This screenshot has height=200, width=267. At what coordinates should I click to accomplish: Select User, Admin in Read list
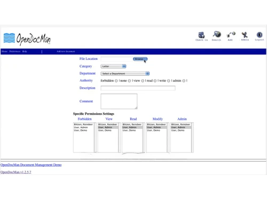pyautogui.click(x=132, y=127)
